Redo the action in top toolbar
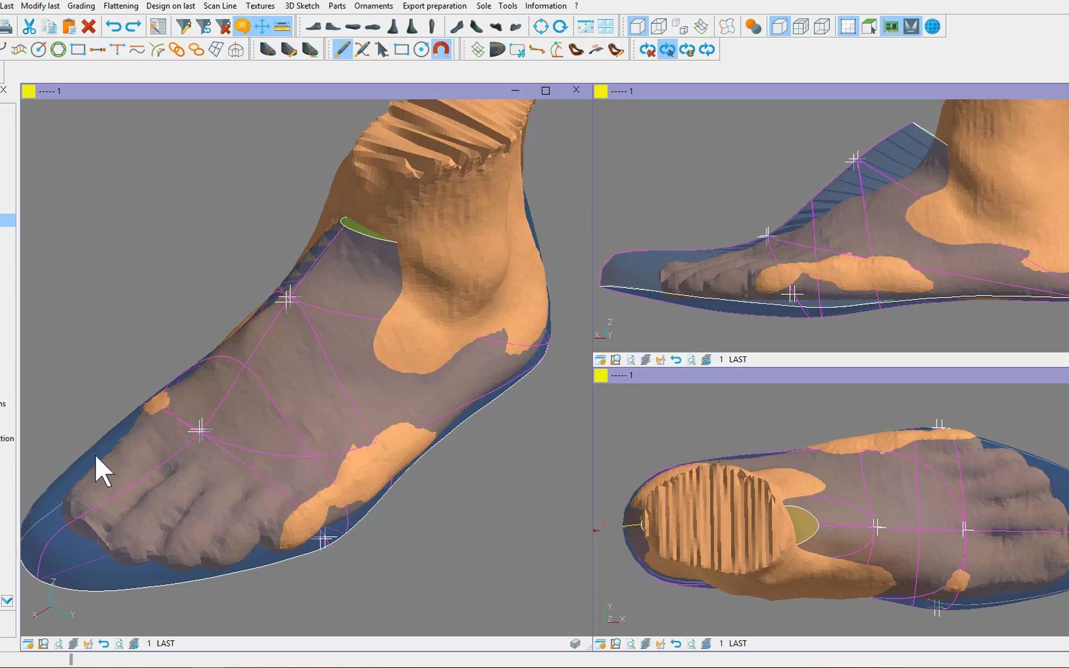The width and height of the screenshot is (1069, 668). coord(133,26)
